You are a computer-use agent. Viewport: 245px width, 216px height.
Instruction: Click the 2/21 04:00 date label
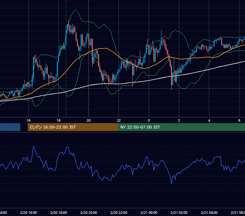pos(209,213)
